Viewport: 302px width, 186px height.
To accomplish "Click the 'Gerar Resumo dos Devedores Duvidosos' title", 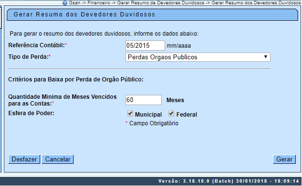I will (x=84, y=14).
